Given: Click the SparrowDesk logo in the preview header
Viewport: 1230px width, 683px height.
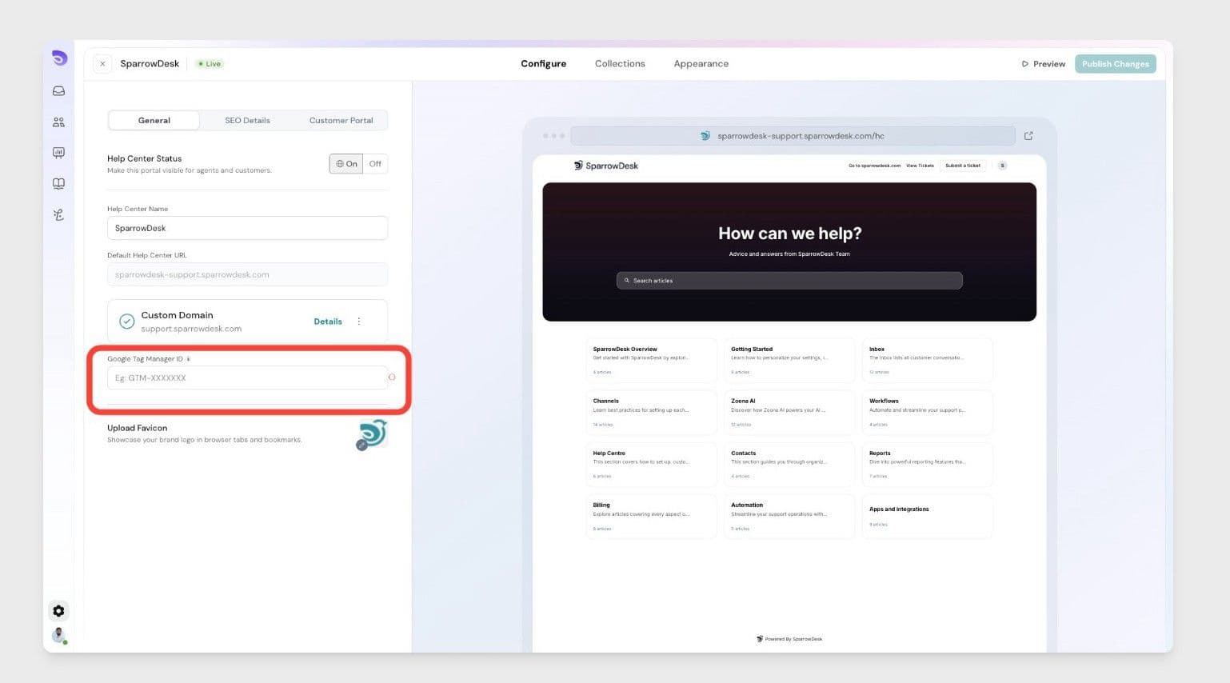Looking at the screenshot, I should point(606,166).
